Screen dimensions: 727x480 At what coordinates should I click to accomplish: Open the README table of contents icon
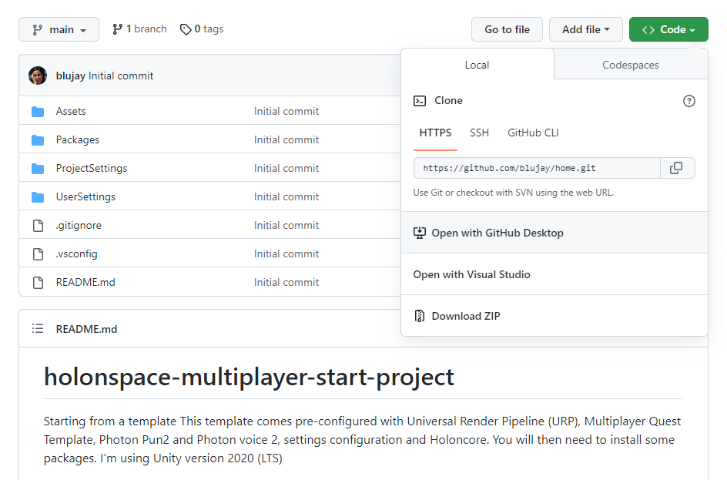38,329
